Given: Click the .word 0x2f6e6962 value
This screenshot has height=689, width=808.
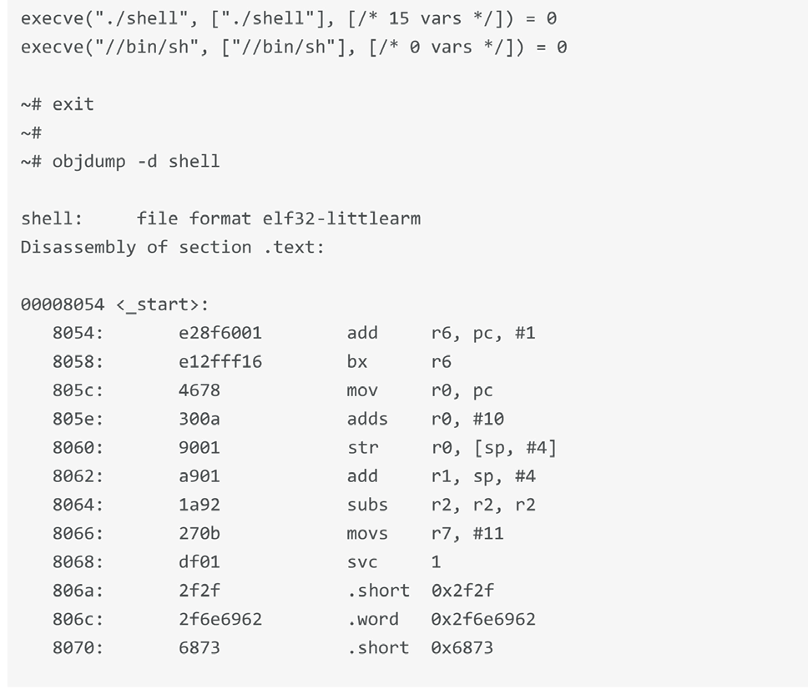Looking at the screenshot, I should (x=441, y=620).
